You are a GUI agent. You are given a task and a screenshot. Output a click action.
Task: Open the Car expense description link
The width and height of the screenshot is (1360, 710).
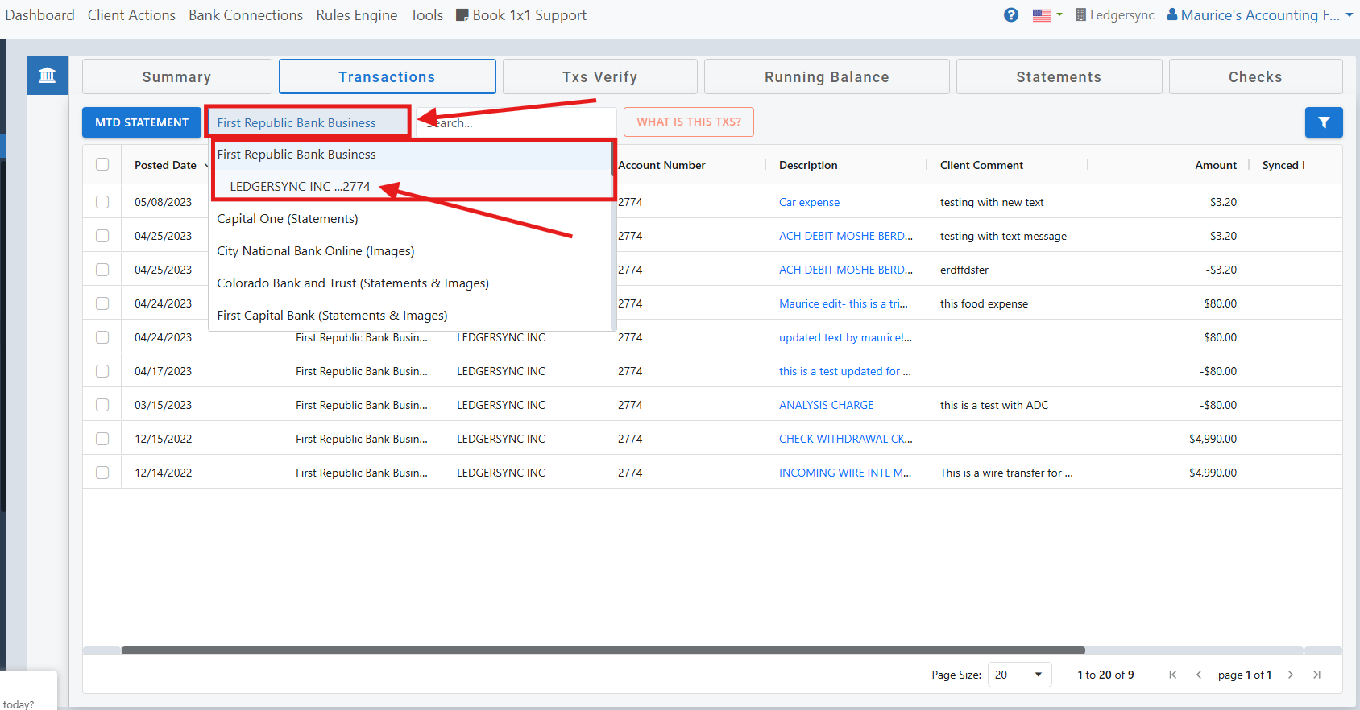pos(809,202)
